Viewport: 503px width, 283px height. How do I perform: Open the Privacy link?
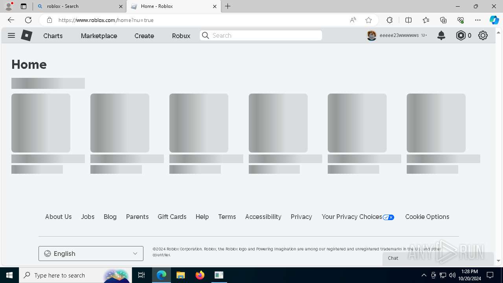[x=301, y=217]
